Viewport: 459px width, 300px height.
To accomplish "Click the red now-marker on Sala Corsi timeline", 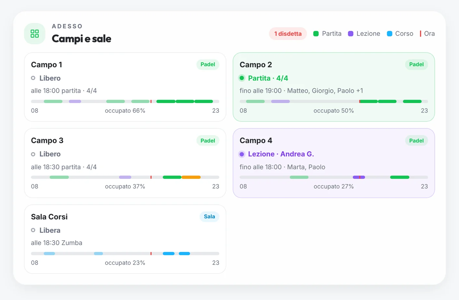I will click(151, 253).
